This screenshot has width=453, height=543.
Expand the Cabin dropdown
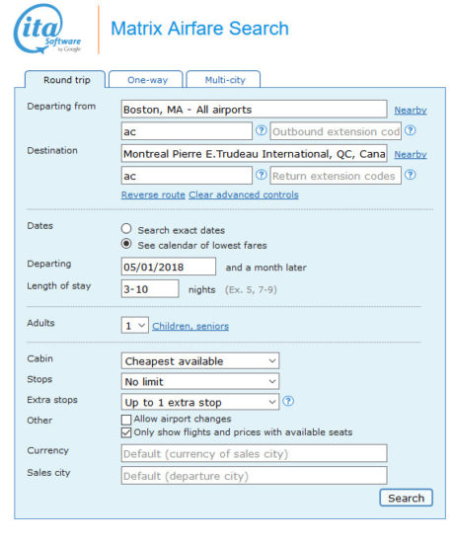(x=200, y=361)
